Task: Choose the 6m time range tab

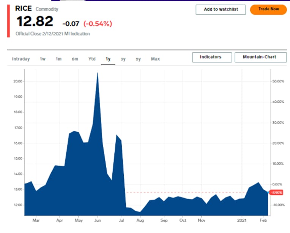Action: (x=75, y=59)
